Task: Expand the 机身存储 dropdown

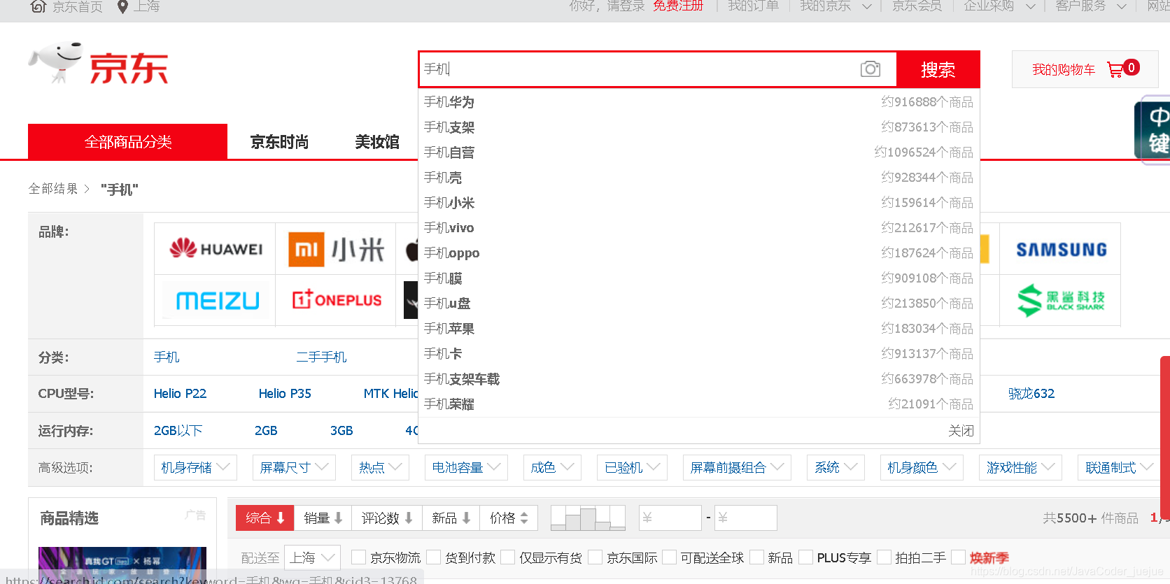Action: pyautogui.click(x=195, y=467)
